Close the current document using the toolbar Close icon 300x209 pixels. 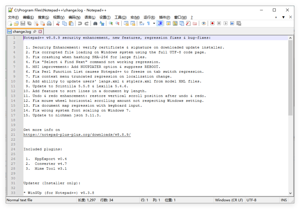(x=36, y=23)
